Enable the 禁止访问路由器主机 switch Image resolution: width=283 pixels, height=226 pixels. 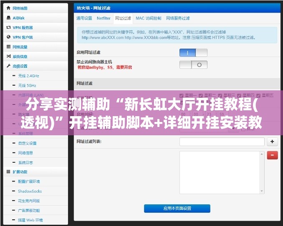[x=193, y=65]
